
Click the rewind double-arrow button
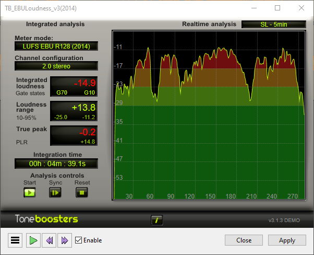point(49,240)
